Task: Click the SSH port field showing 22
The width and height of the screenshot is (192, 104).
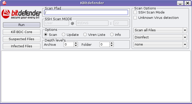Action: pos(121,23)
